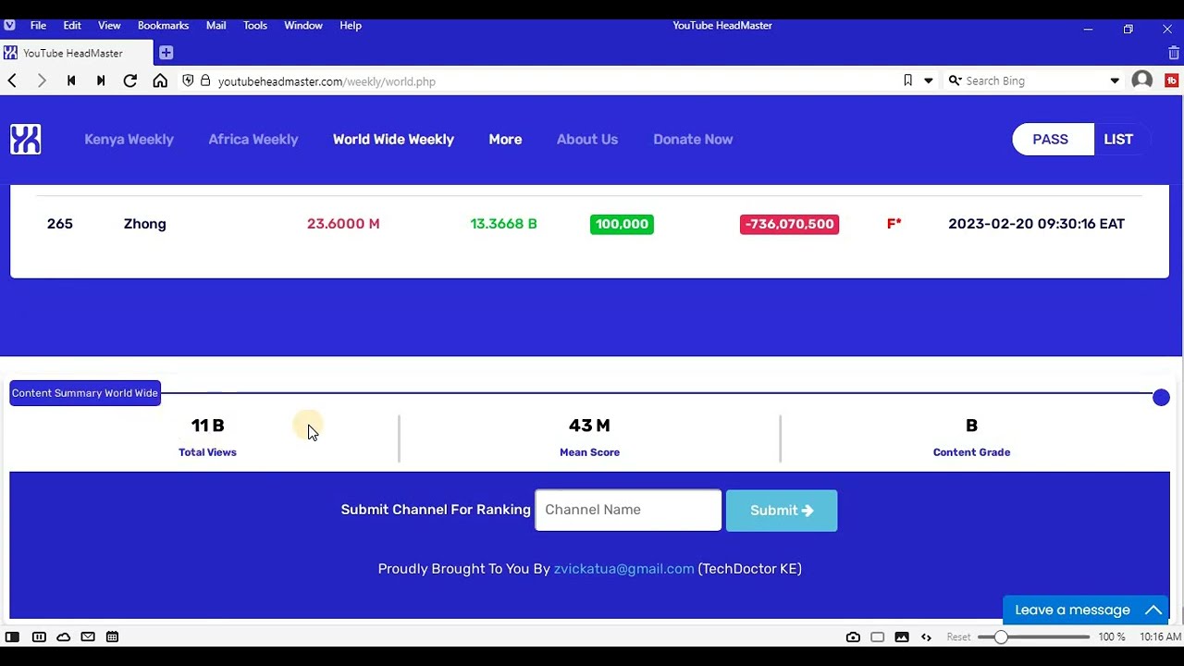1184x666 pixels.
Task: Open the View menu
Action: point(109,25)
